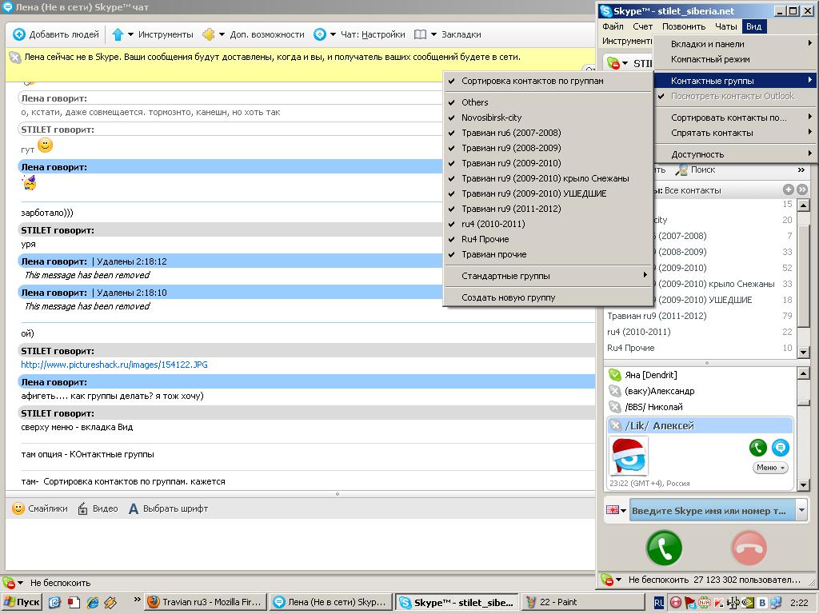Switch to 22 - Paint taskbar button
Image resolution: width=819 pixels, height=614 pixels.
click(583, 602)
